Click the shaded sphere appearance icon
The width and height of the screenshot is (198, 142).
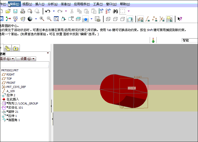pos(30,19)
